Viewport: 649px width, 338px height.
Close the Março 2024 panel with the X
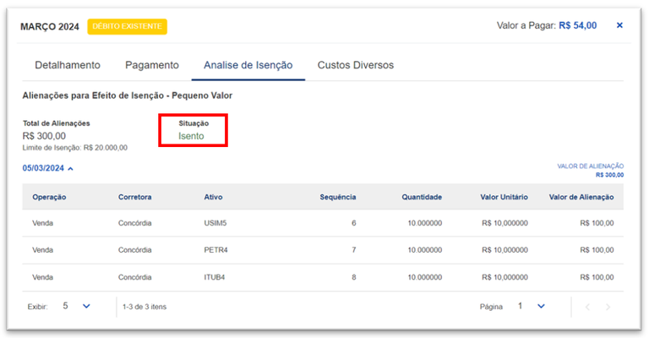click(x=619, y=25)
